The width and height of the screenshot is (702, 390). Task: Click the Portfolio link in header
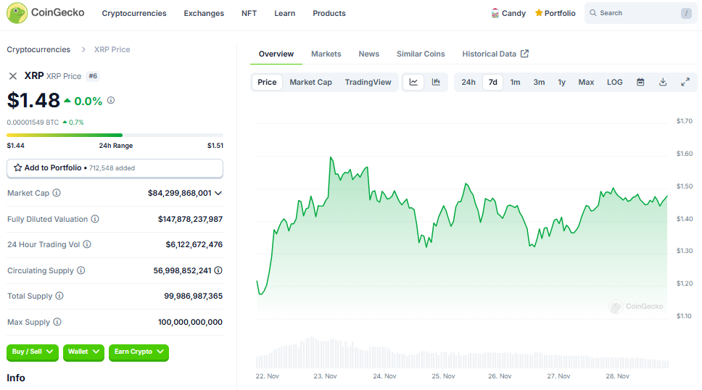pos(560,13)
